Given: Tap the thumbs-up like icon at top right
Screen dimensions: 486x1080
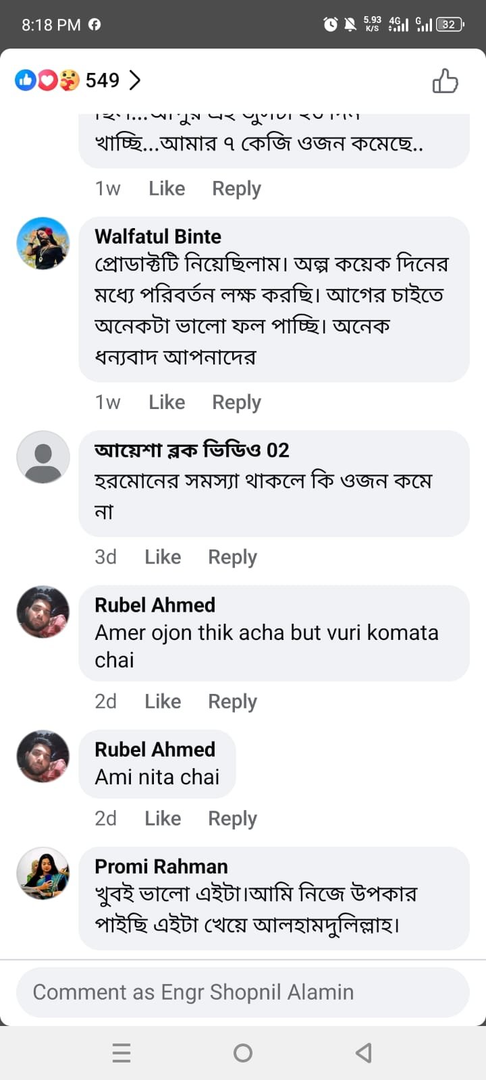Looking at the screenshot, I should 445,81.
